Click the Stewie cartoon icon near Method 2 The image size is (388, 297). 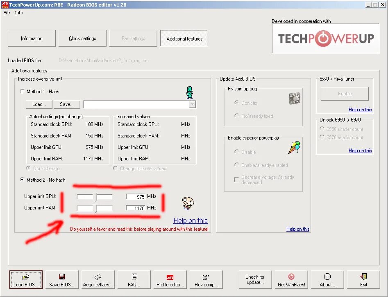pos(188,203)
